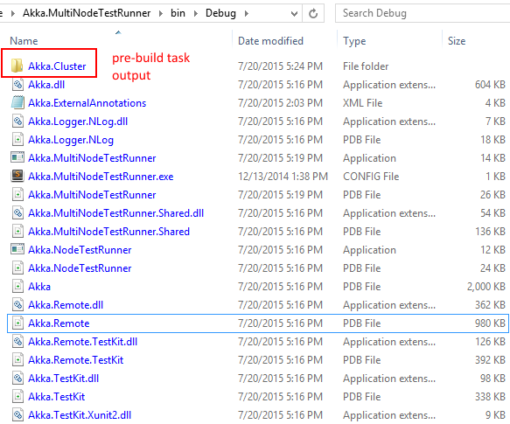This screenshot has height=424, width=510.
Task: Select the Akka.TestKit.Xunit2.dll file name
Action: pyautogui.click(x=80, y=415)
